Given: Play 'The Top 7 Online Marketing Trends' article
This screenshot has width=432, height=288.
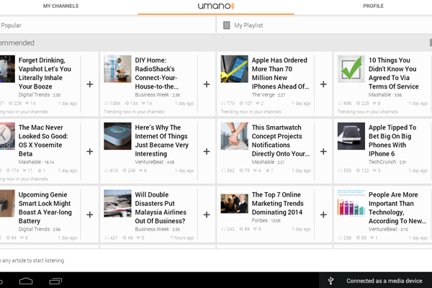Looking at the screenshot, I should 278,203.
